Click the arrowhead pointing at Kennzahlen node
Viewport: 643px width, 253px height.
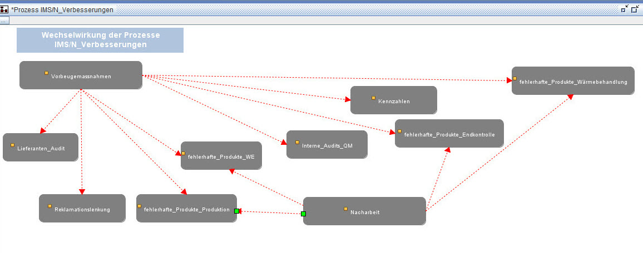(x=348, y=100)
